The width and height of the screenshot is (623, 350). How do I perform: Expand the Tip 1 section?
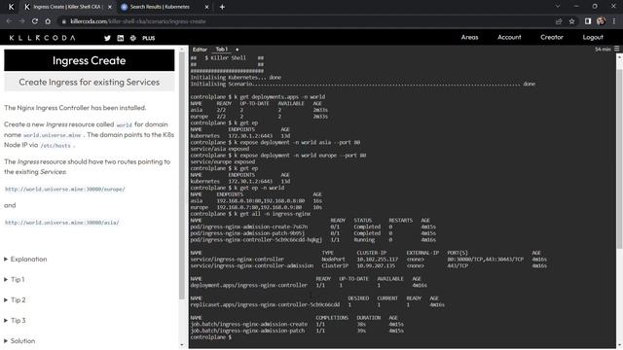pos(15,279)
